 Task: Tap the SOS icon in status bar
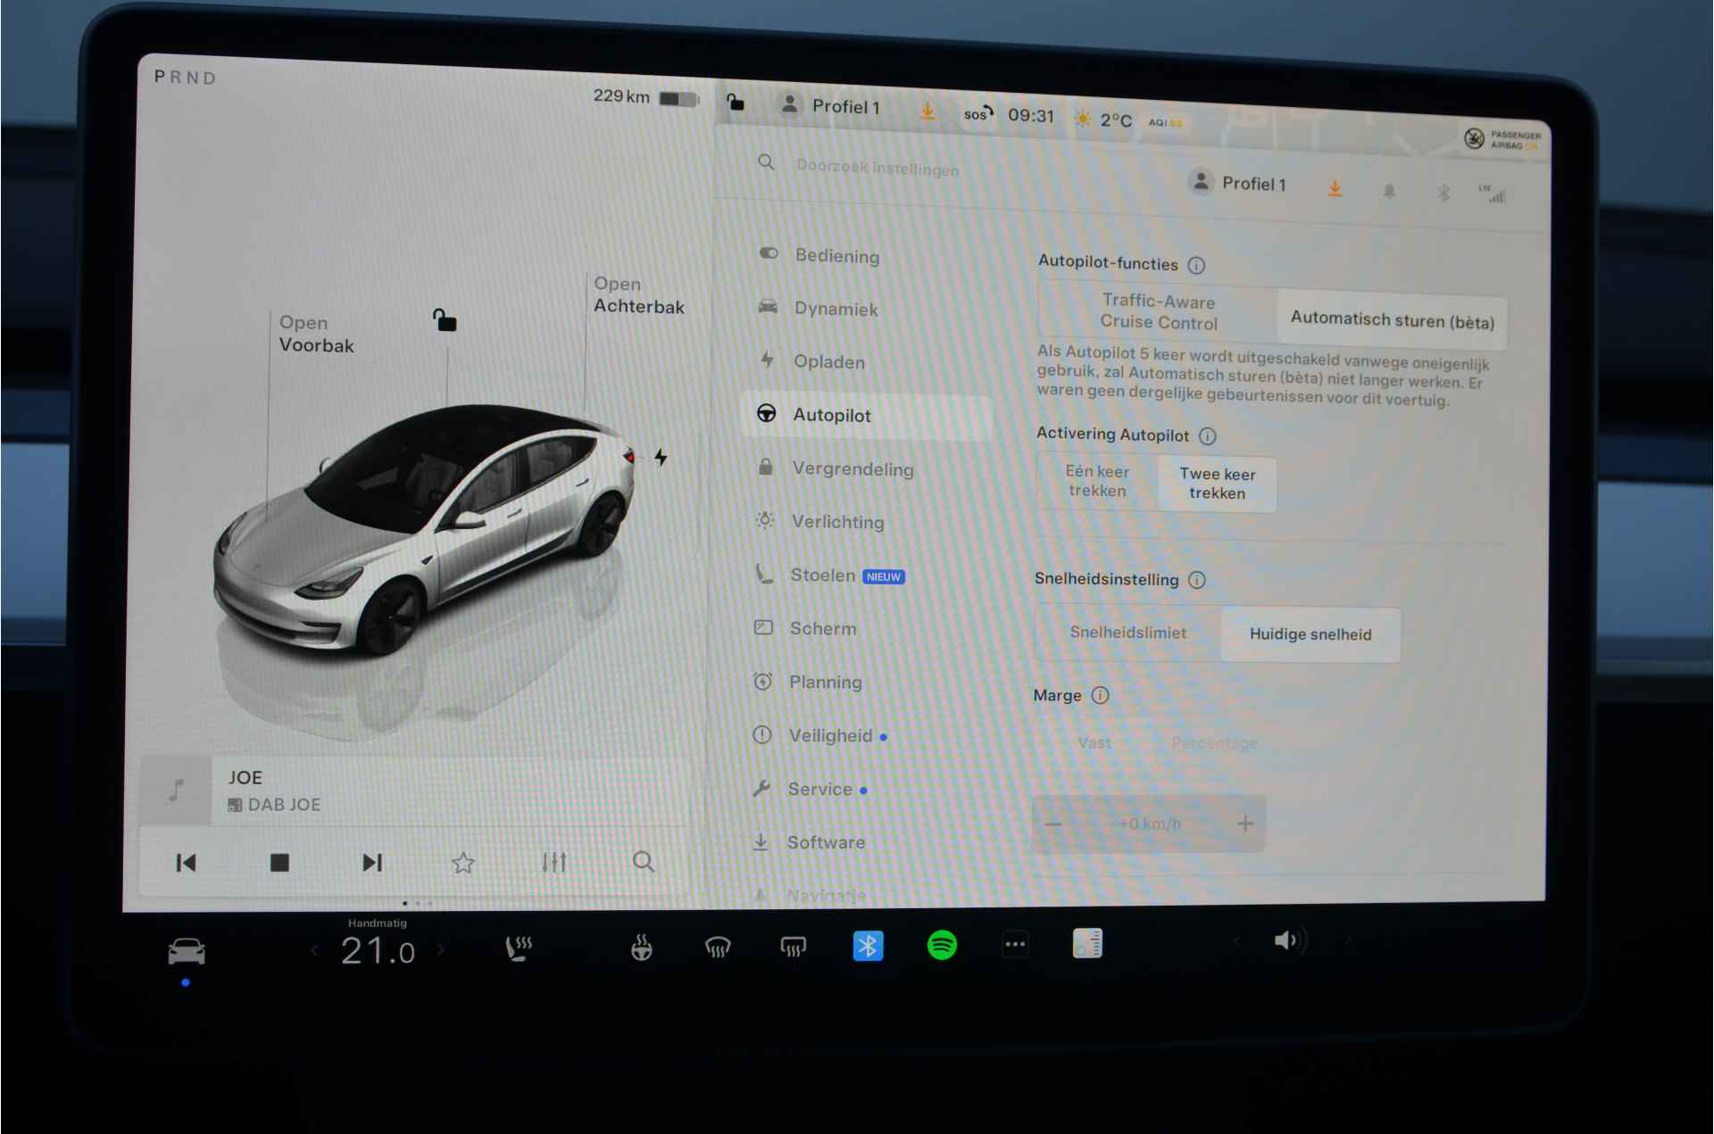[978, 113]
